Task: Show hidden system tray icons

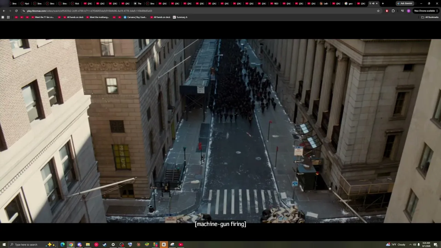Action: [411, 245]
